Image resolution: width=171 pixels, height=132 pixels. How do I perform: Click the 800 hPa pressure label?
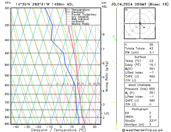tap(8, 117)
